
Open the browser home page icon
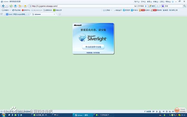pos(15,6)
